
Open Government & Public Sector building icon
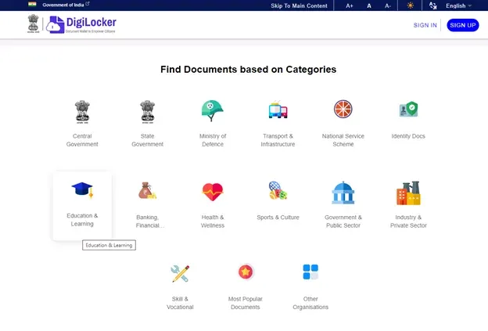tap(343, 192)
